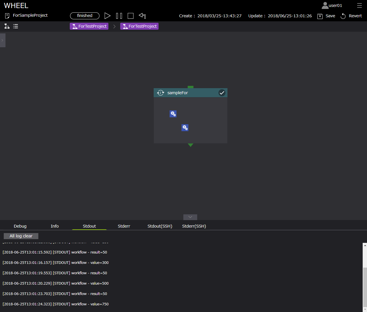
Task: Save the project with the Save button
Action: pos(326,16)
